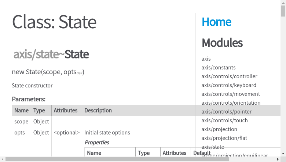Select axis/controls/keyboard module link

point(229,85)
